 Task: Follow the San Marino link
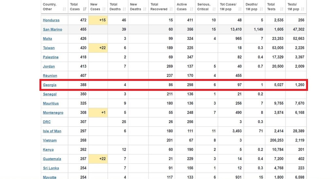click(52, 29)
